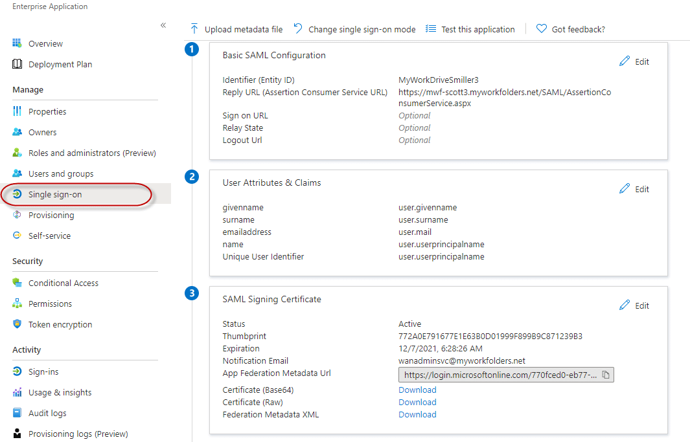Open the Overview page

45,43
